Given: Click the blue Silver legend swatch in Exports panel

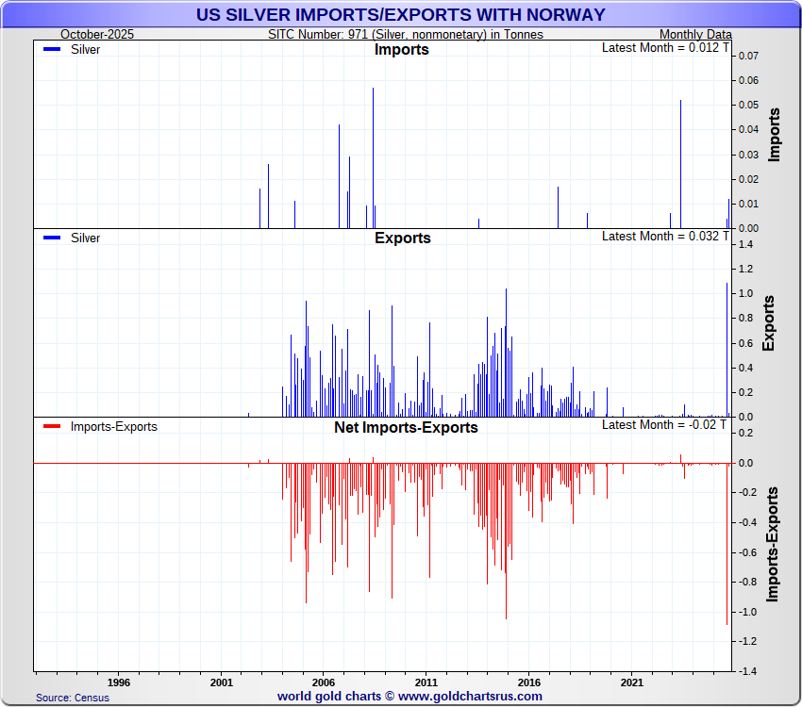Looking at the screenshot, I should [51, 238].
